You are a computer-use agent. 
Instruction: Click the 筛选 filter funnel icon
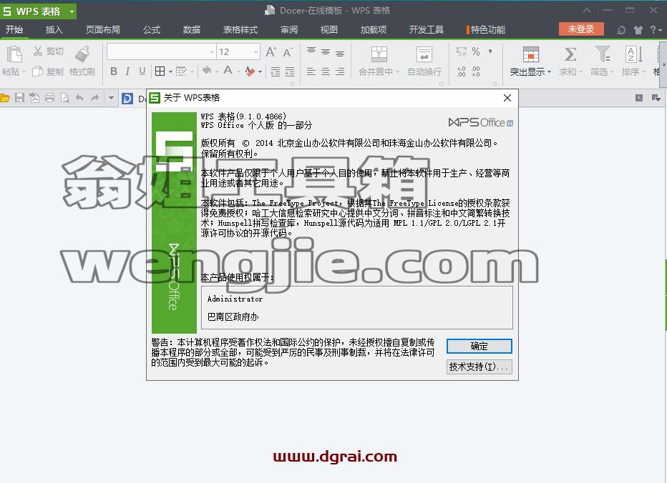point(602,54)
